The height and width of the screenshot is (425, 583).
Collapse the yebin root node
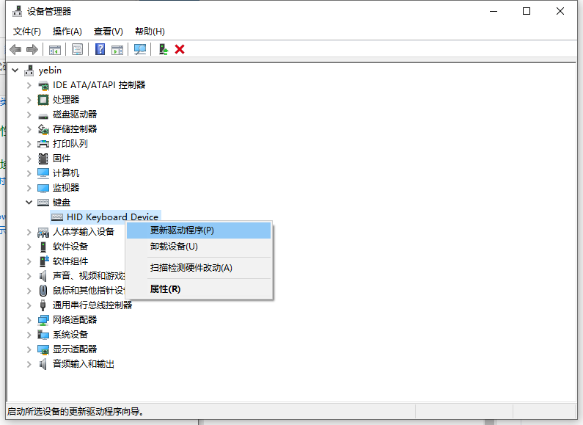(x=16, y=70)
